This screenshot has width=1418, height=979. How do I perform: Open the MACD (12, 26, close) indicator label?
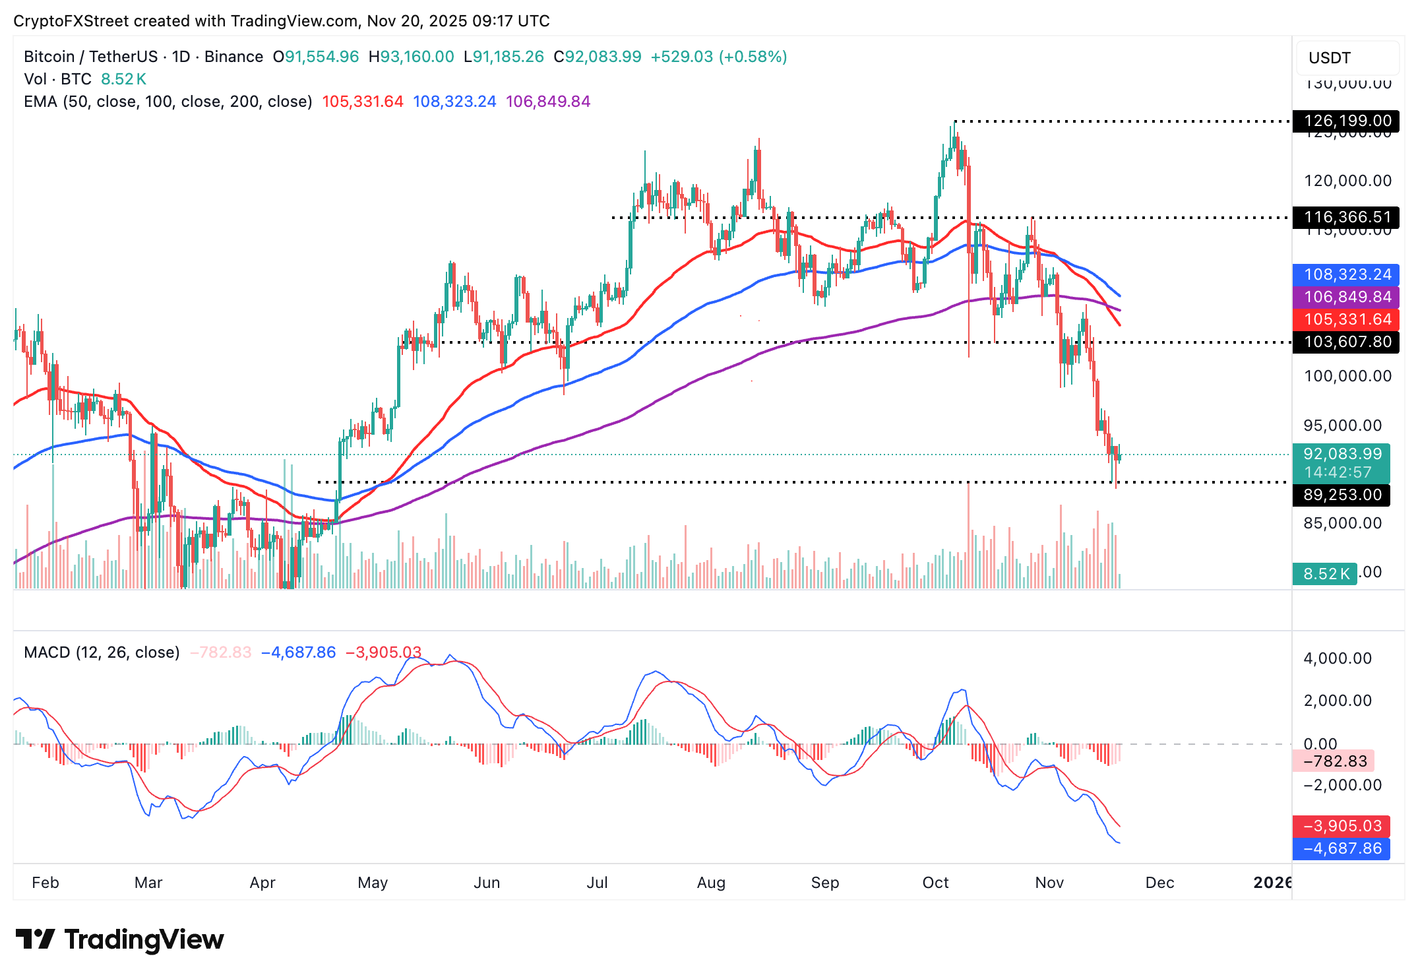click(x=100, y=652)
